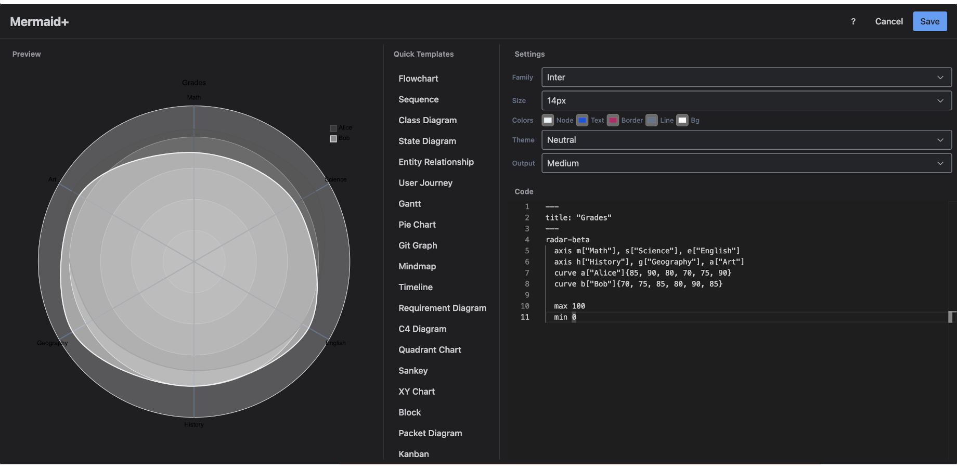The height and width of the screenshot is (468, 957).
Task: Open the Node color picker
Action: (x=548, y=120)
